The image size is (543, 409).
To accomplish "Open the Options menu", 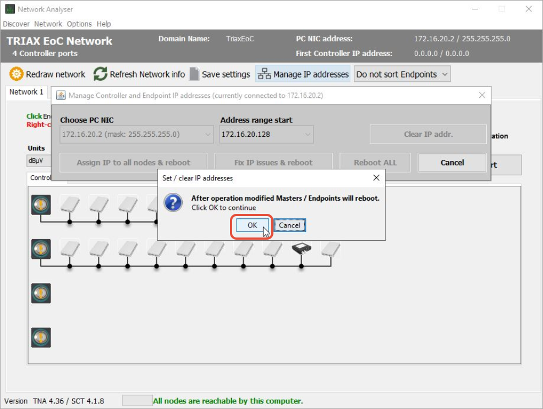I will point(79,24).
